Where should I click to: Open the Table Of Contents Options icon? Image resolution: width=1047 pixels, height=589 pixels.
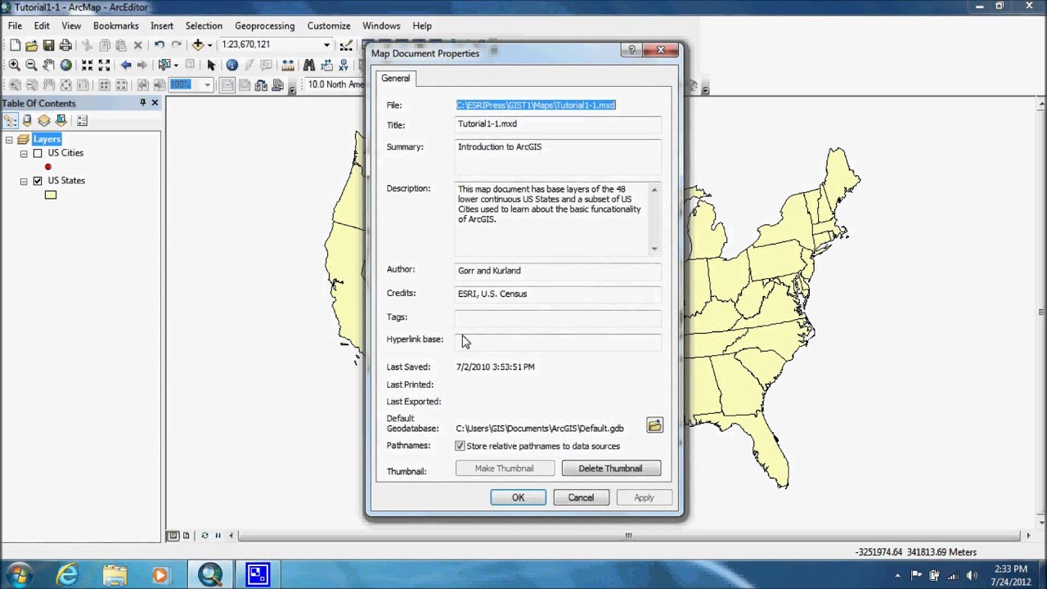83,120
